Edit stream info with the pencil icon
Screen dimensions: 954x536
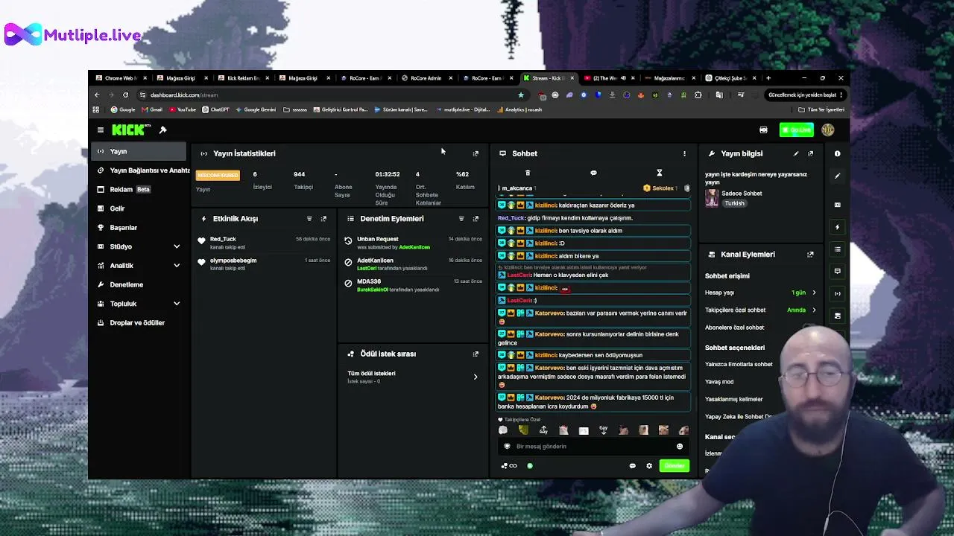coord(796,153)
